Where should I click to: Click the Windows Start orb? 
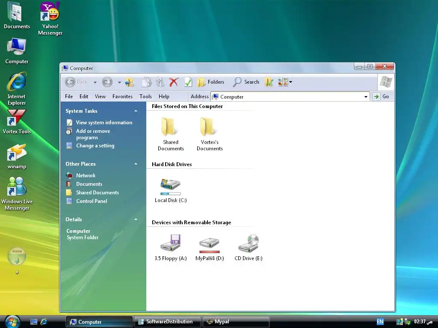(x=12, y=322)
